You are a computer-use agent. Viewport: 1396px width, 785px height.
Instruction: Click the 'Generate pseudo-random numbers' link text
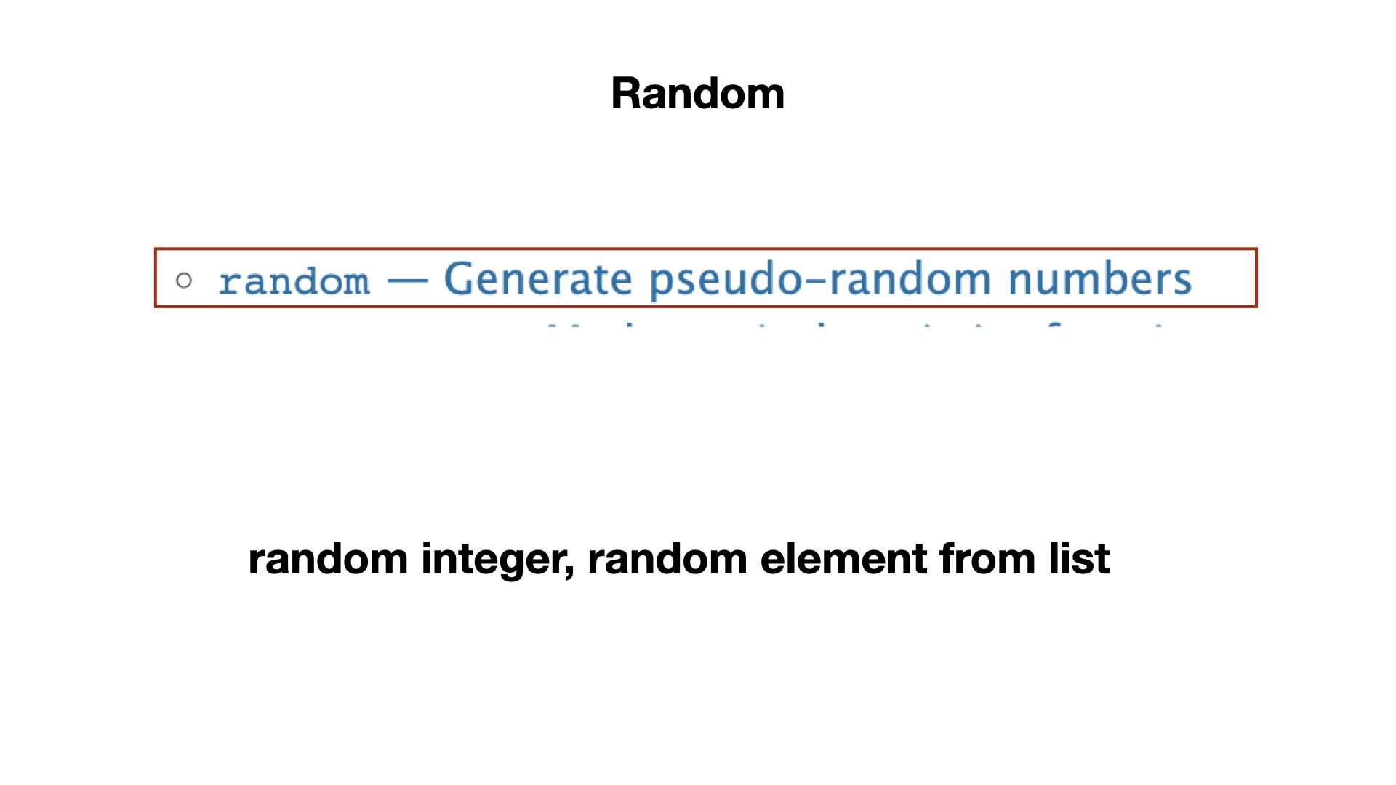pos(818,280)
